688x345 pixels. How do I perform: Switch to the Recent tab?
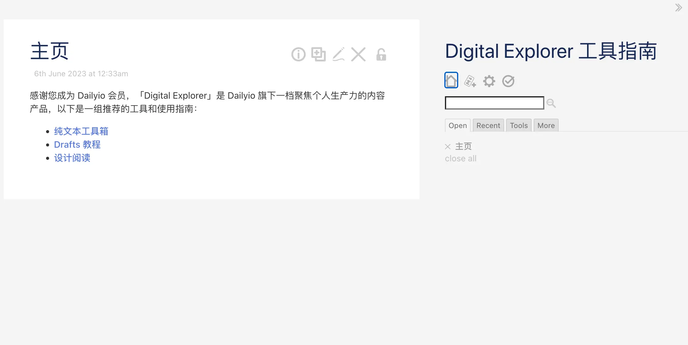pos(488,125)
